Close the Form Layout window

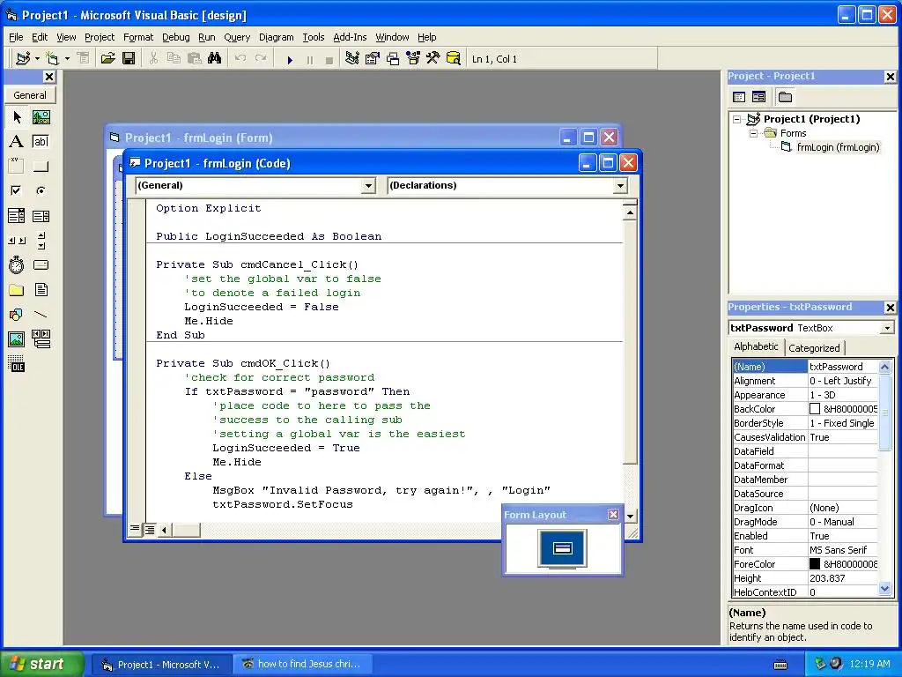(613, 514)
